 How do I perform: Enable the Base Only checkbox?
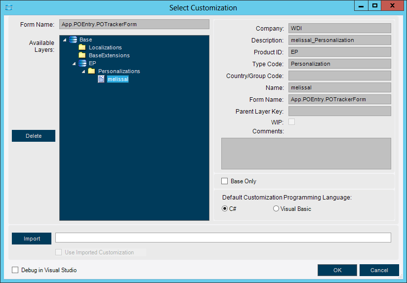click(225, 181)
